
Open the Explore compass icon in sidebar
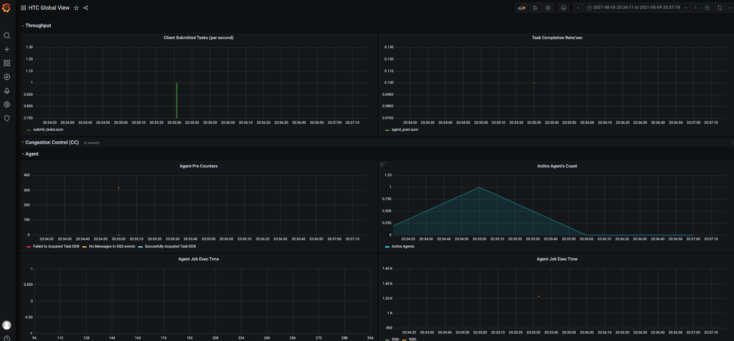[7, 77]
